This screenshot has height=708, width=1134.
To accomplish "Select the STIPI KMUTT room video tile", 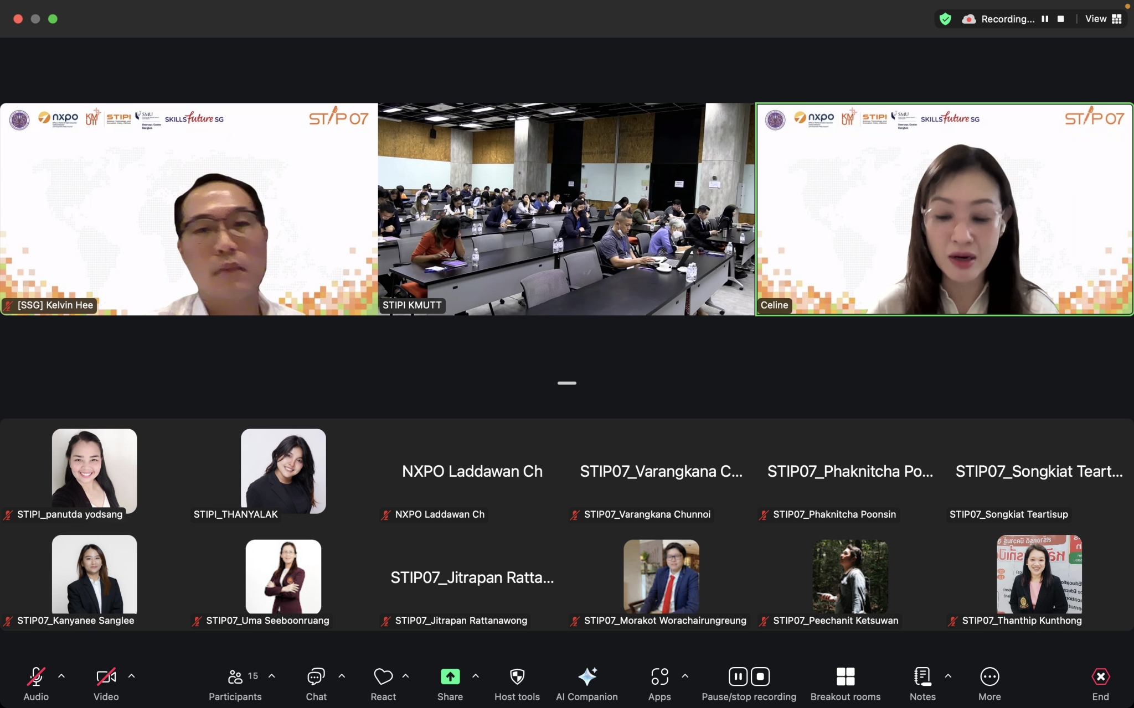I will pos(566,209).
